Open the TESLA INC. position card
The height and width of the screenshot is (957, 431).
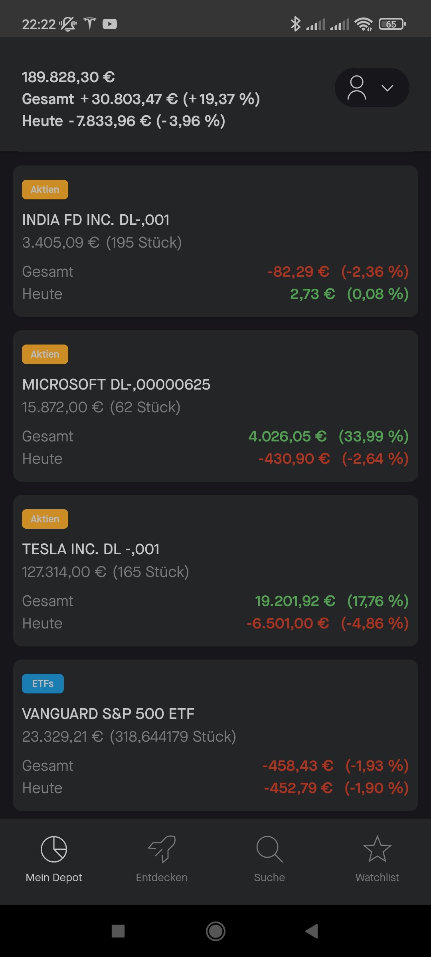[215, 571]
